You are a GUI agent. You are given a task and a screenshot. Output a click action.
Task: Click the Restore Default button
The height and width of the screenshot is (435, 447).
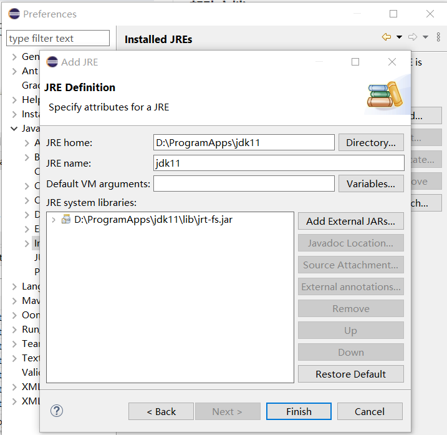point(350,374)
